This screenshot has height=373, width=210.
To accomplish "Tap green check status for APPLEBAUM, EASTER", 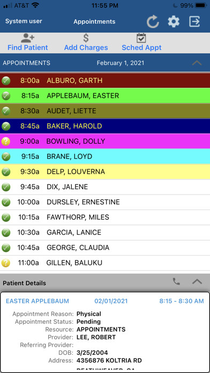I will click(x=6, y=96).
